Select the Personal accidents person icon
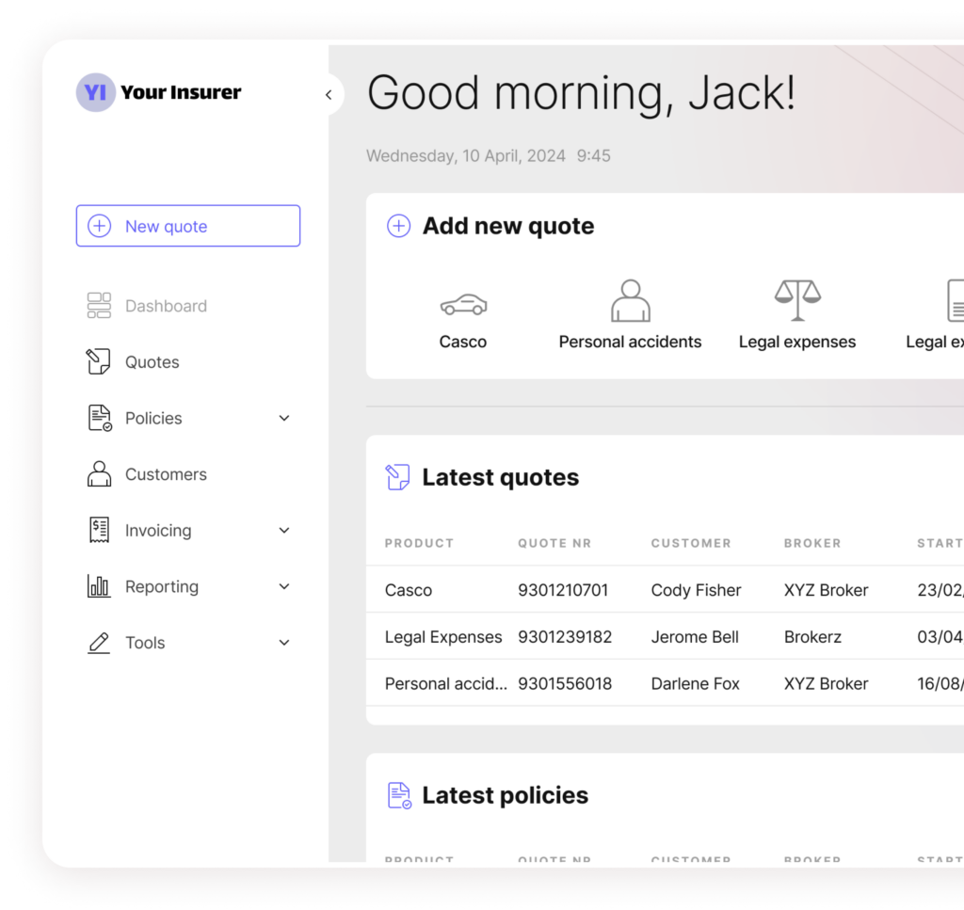 click(630, 300)
